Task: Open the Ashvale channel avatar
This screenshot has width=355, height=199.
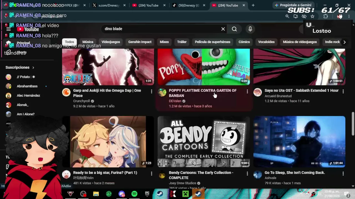Action: pyautogui.click(x=258, y=174)
